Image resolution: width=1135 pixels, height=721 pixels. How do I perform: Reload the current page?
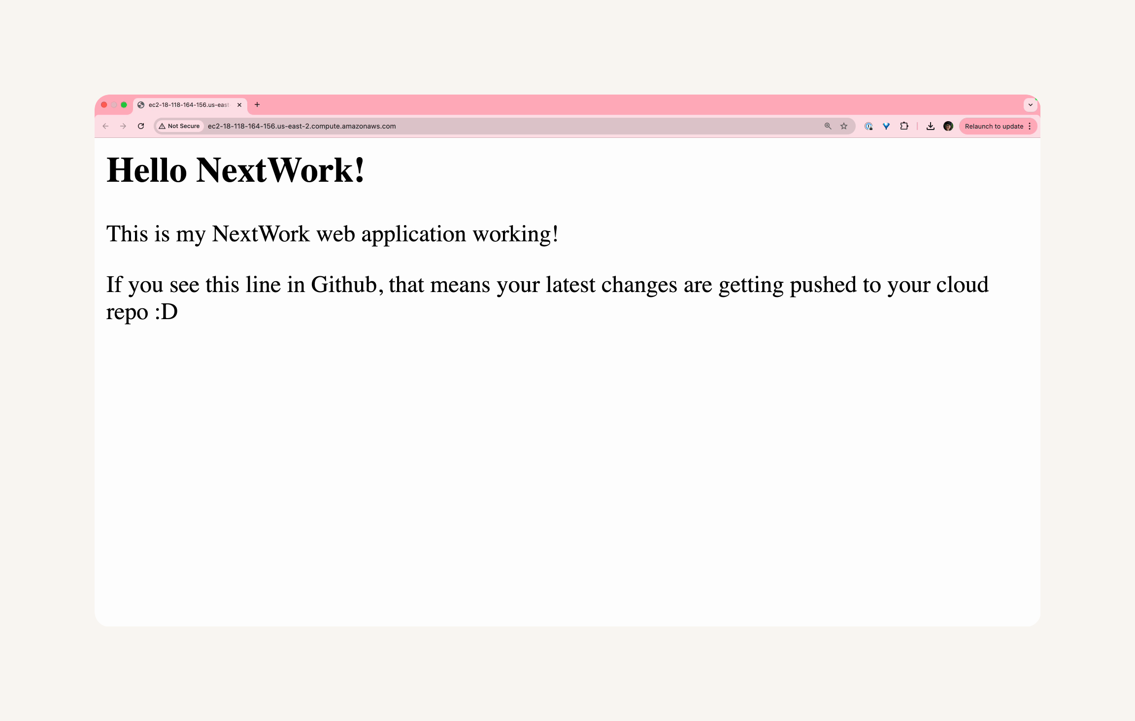tap(141, 126)
